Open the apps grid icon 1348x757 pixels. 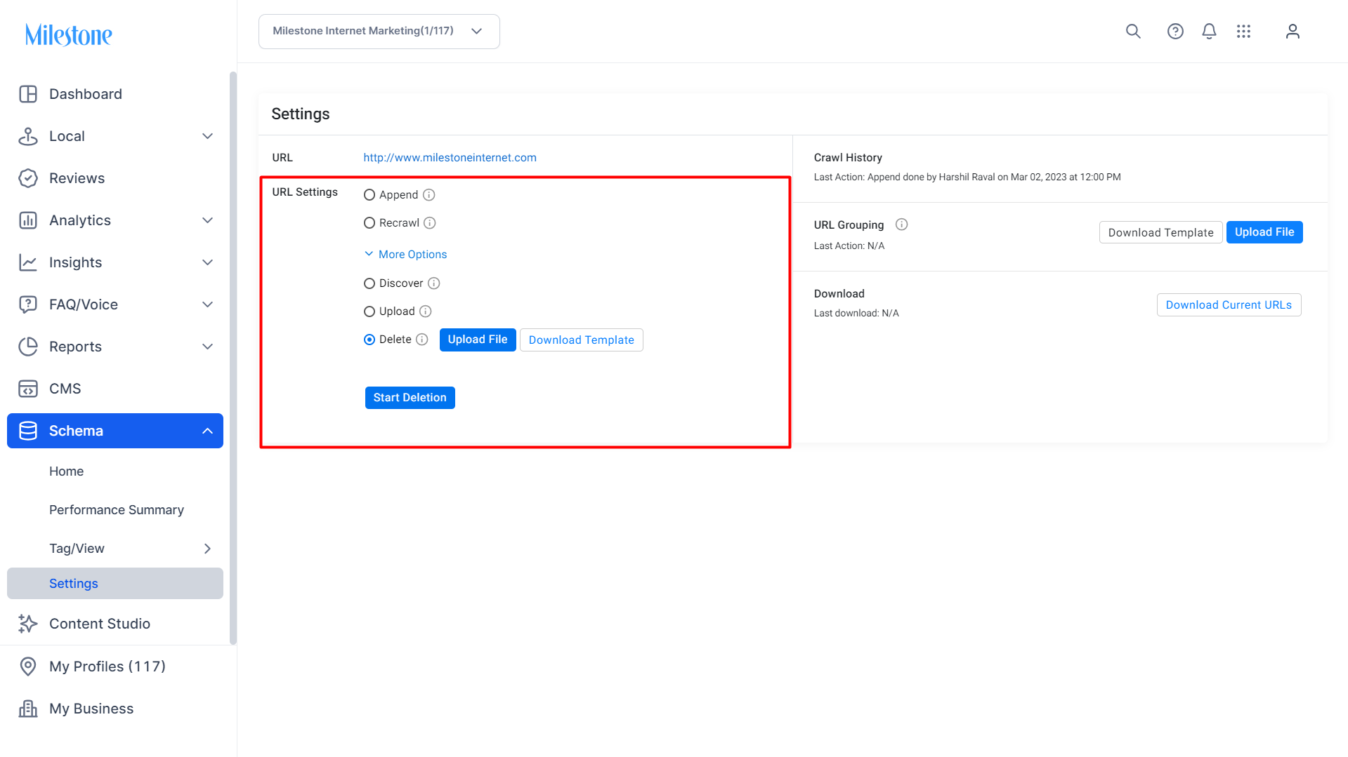[x=1243, y=32]
